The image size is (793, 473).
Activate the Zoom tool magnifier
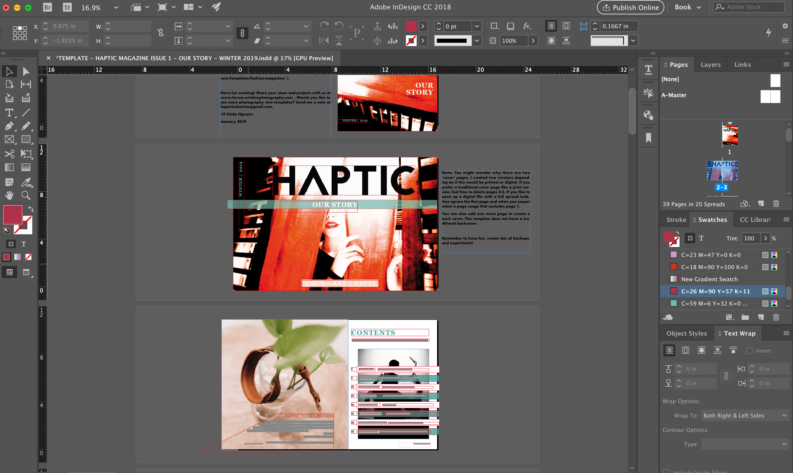point(26,195)
